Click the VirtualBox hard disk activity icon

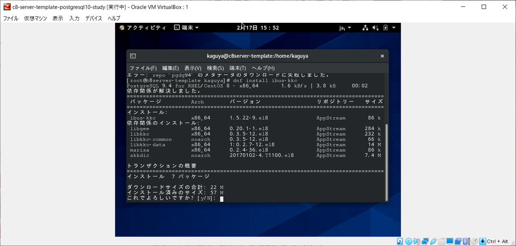click(x=400, y=241)
